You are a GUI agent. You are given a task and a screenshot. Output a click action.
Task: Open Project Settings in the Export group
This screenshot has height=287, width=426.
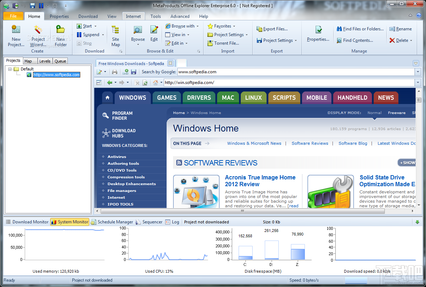click(277, 40)
